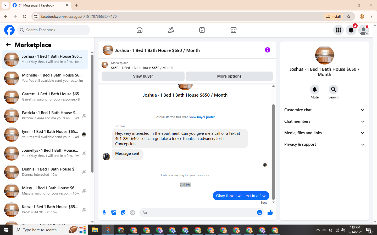Toggle muted icon on Kenz's conversation
The image size is (377, 235).
click(84, 210)
